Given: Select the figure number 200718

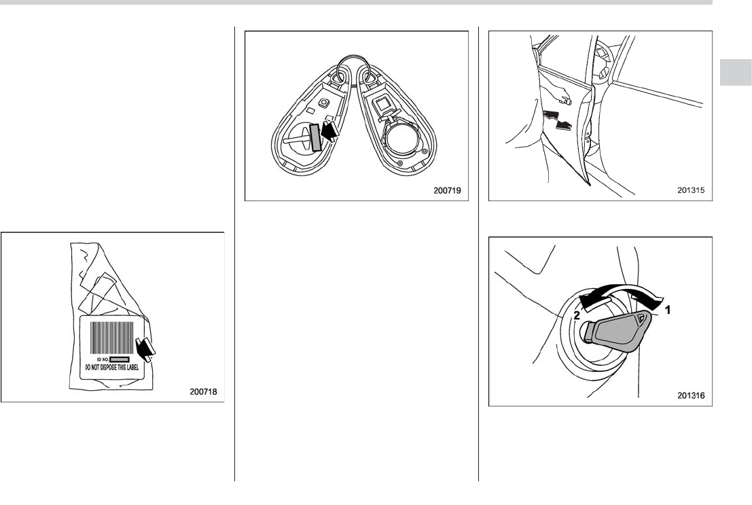Looking at the screenshot, I should click(203, 391).
